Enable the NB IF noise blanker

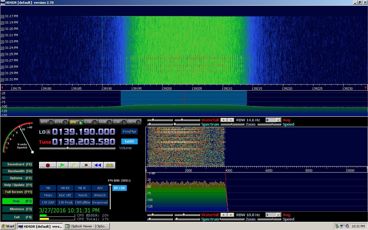(x=83, y=188)
